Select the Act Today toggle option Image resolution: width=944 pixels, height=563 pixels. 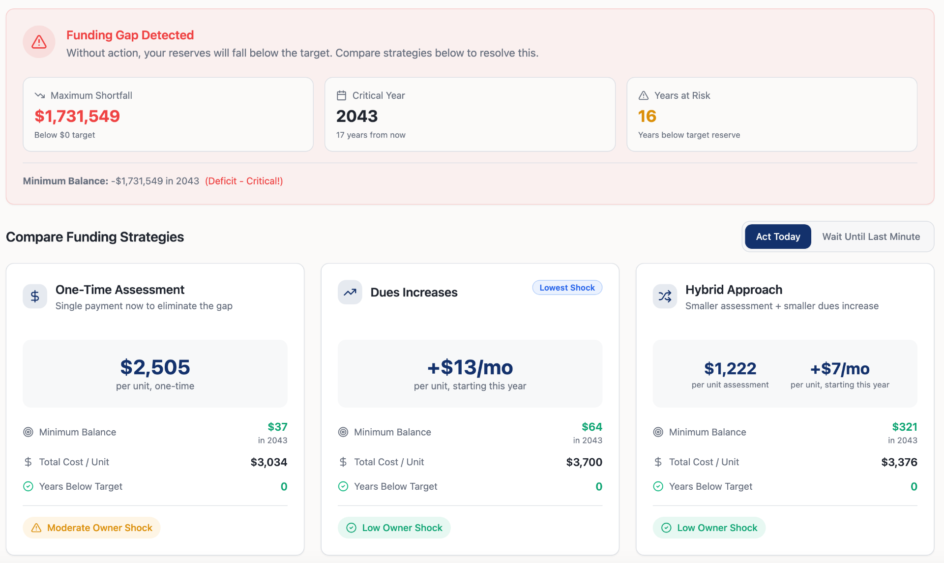tap(778, 237)
